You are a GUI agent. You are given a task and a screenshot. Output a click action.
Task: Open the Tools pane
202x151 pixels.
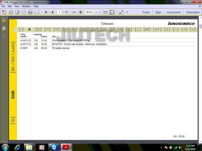[146, 12]
